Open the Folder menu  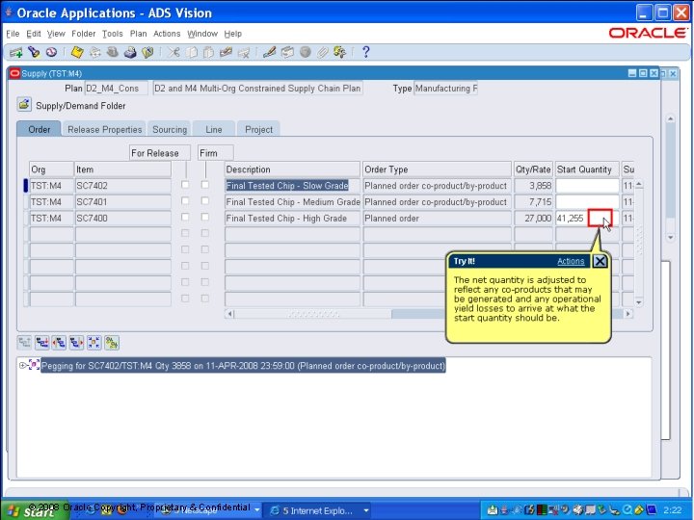[83, 34]
